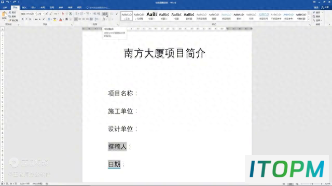Click the Tell Me search box
The image size is (332, 186).
98,7
